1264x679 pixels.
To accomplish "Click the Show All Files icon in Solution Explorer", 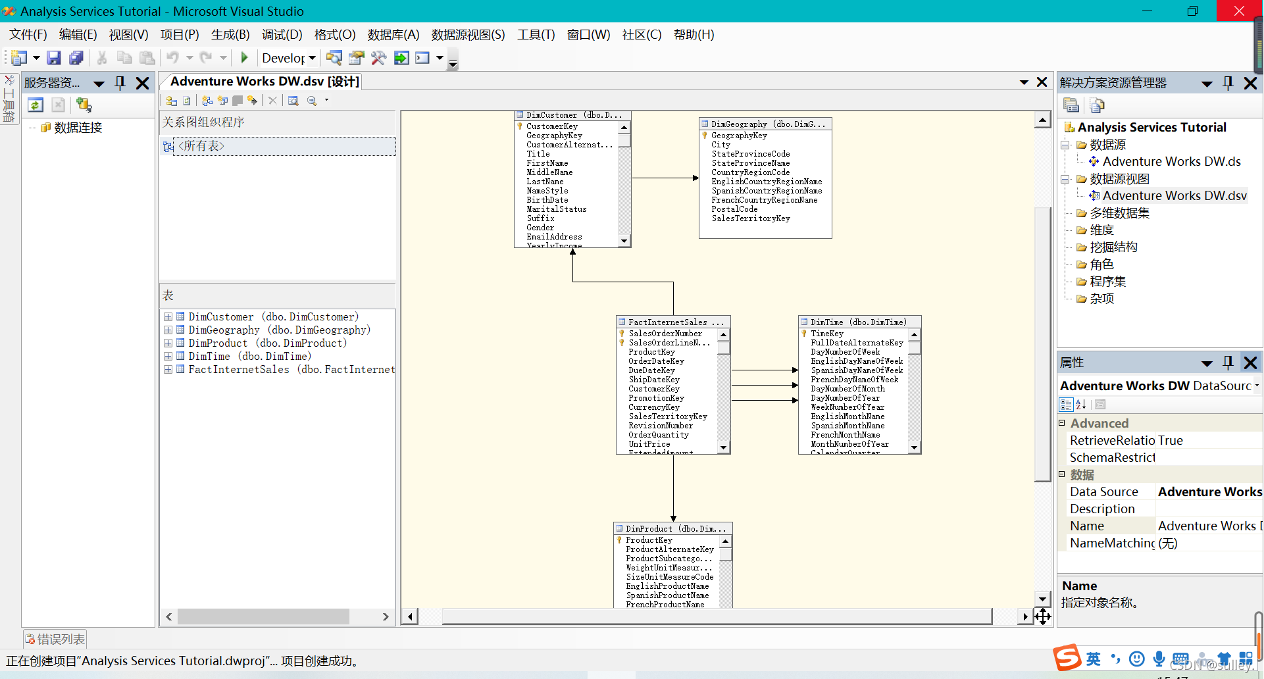I will tap(1097, 105).
